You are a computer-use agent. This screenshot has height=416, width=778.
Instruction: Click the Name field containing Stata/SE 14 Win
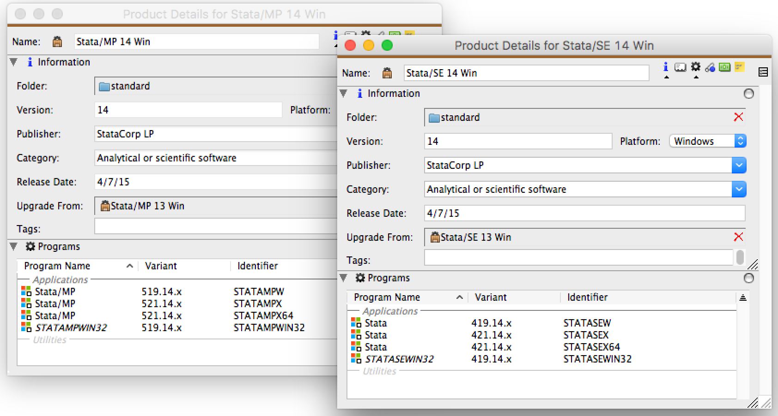pyautogui.click(x=526, y=73)
